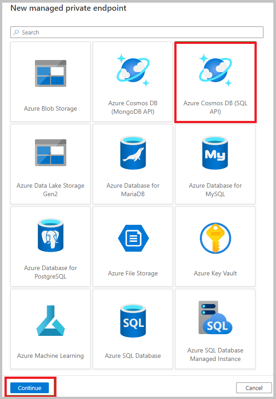Click "Azure Database for MySQL" label
The image size is (276, 399).
216,189
